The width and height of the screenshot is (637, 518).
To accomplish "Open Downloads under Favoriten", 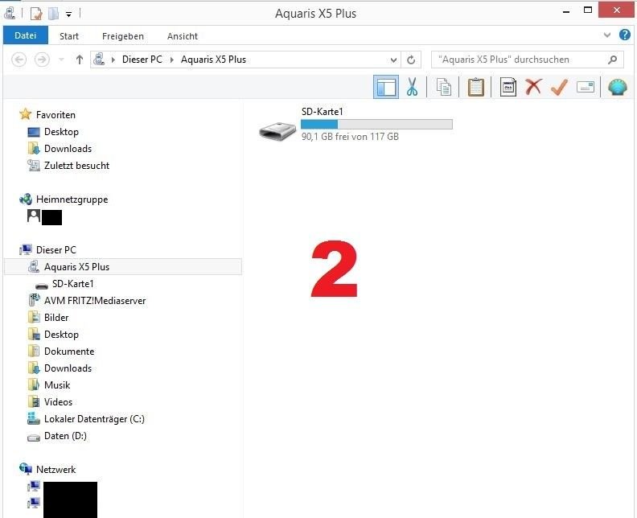I will coord(68,149).
